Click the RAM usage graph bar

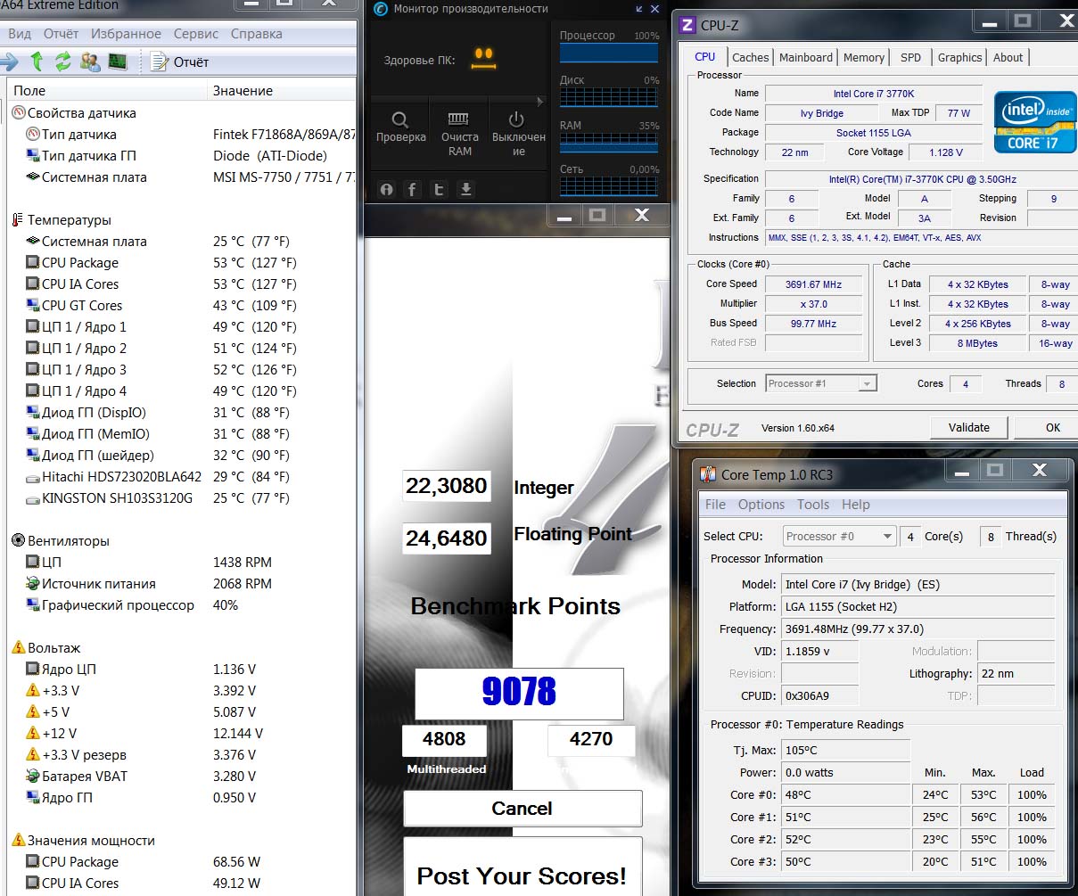pos(609,143)
